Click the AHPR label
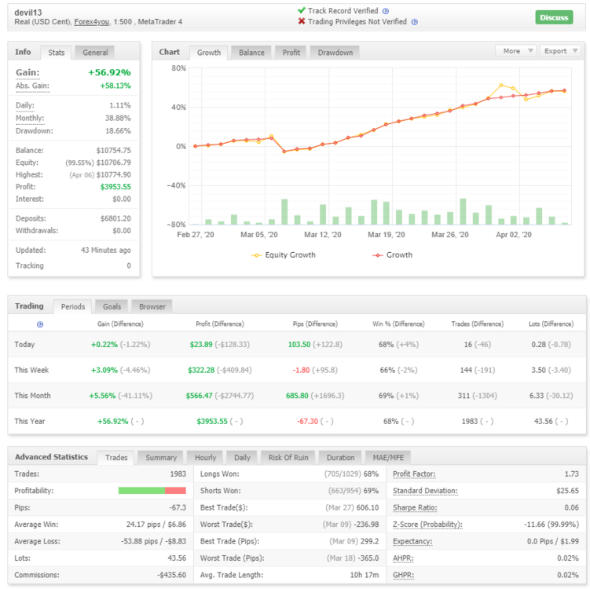The width and height of the screenshot is (590, 589). 403,558
